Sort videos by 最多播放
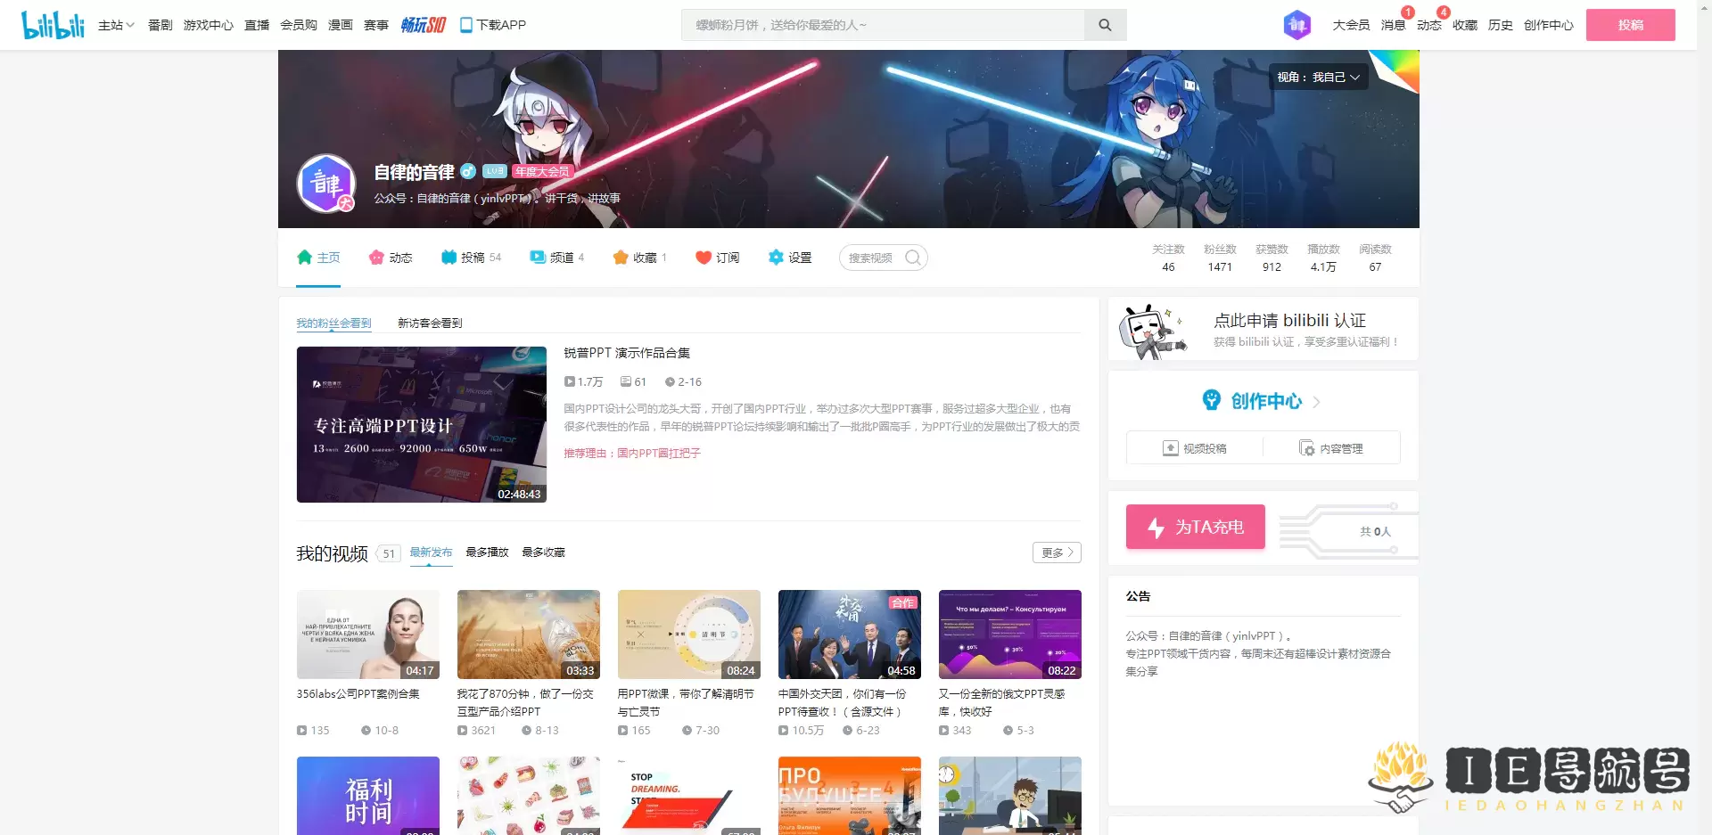1712x835 pixels. click(x=487, y=553)
